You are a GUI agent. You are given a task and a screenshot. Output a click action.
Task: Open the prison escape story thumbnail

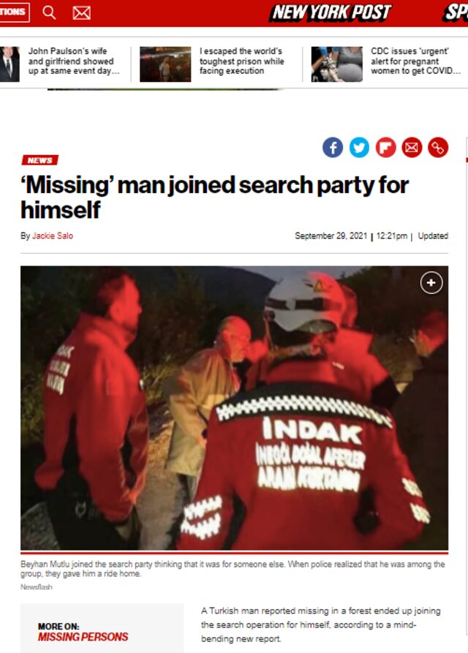click(x=165, y=64)
